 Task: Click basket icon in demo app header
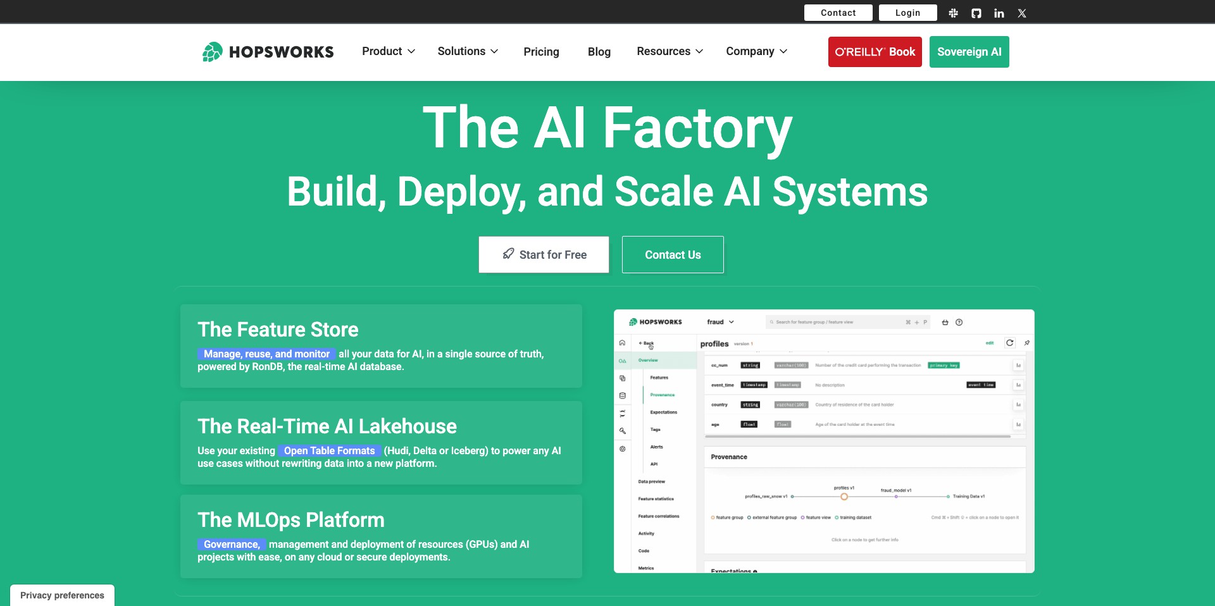(x=945, y=322)
